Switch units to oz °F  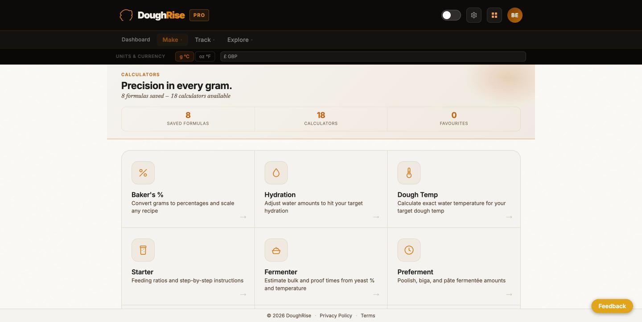click(205, 57)
